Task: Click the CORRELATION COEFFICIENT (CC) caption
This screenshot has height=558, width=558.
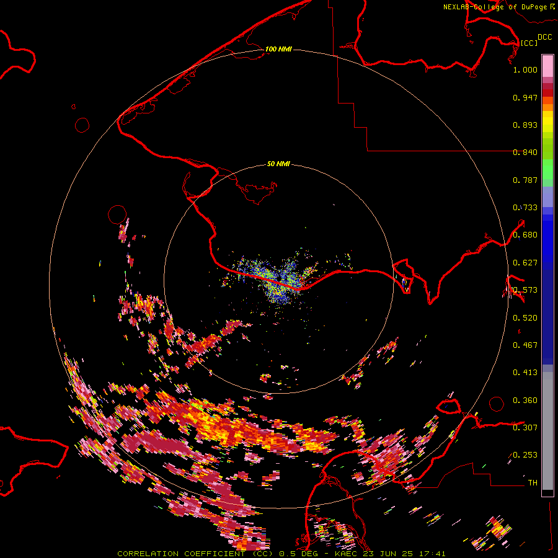Action: point(195,554)
